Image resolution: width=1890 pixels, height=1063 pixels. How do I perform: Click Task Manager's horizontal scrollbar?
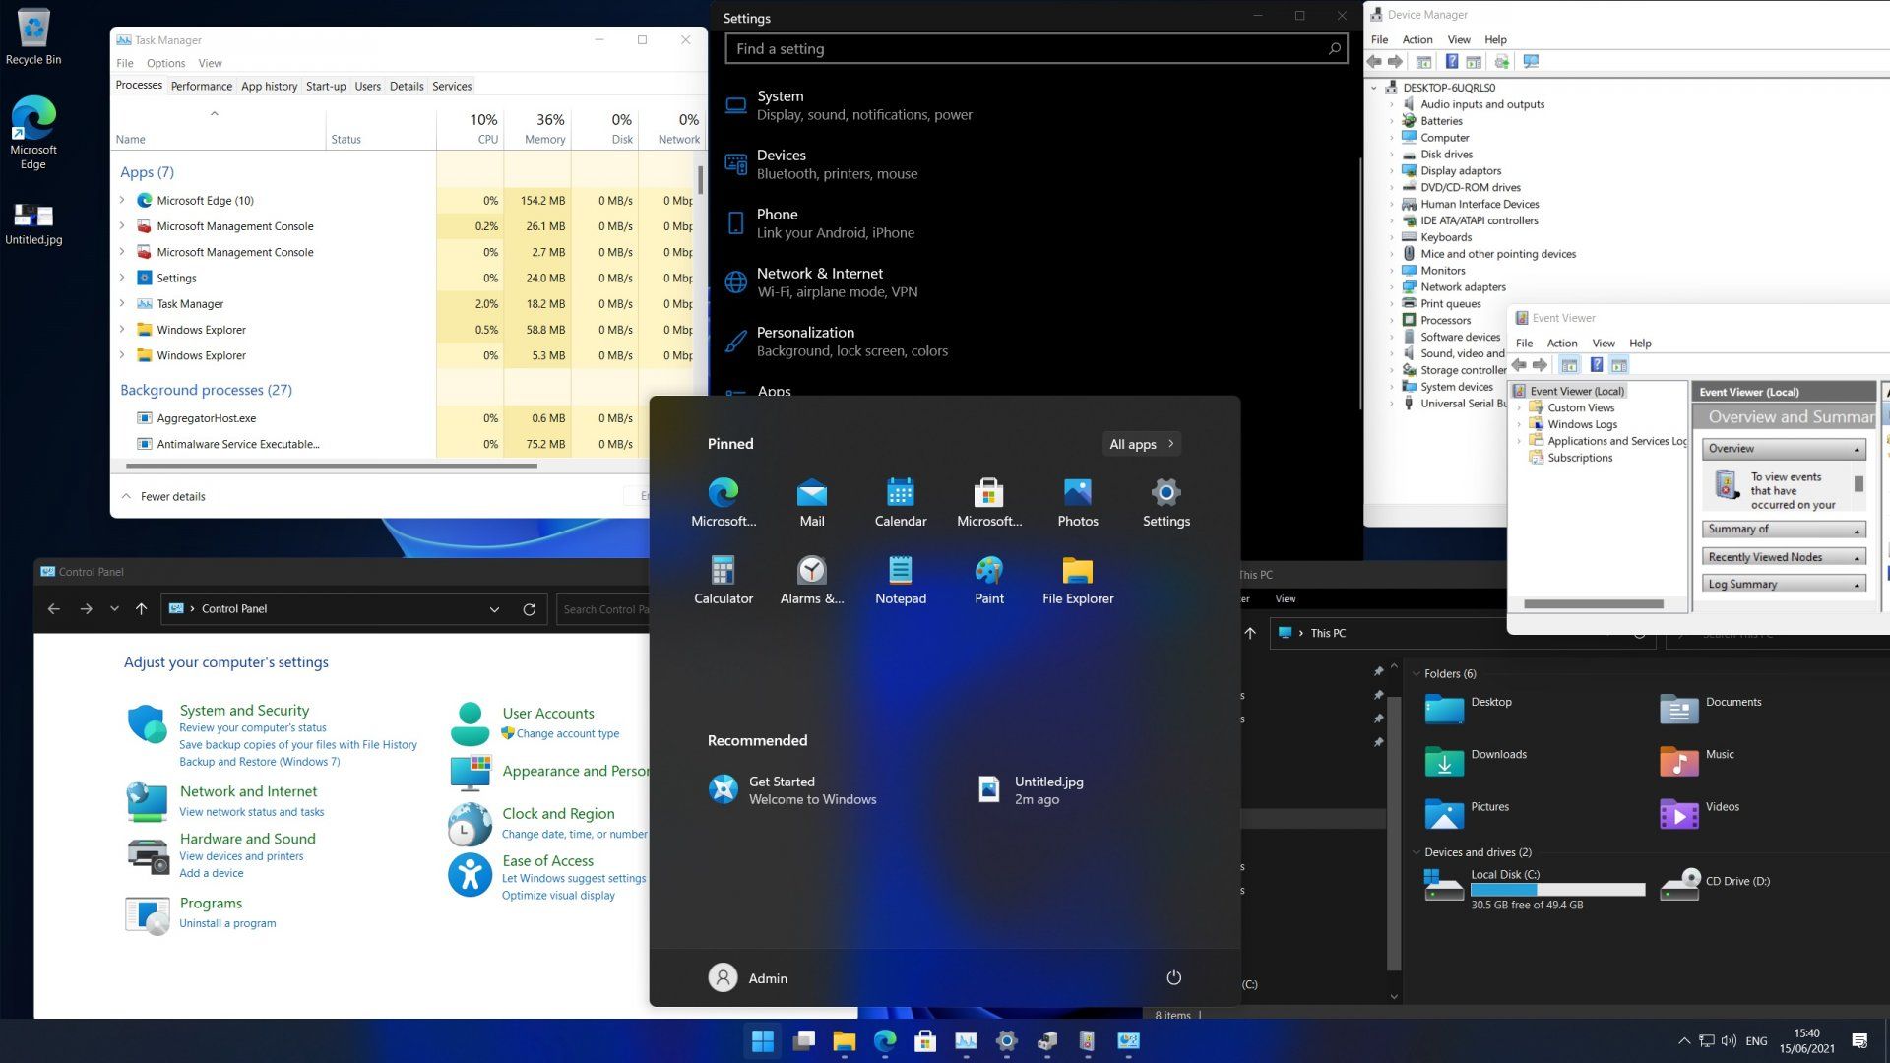pyautogui.click(x=332, y=466)
